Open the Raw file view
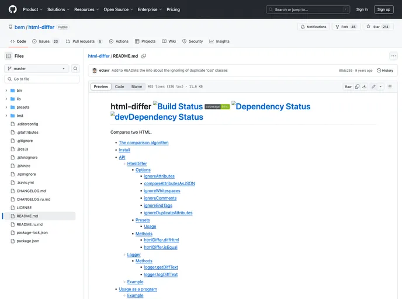This screenshot has width=402, height=299. pyautogui.click(x=348, y=86)
